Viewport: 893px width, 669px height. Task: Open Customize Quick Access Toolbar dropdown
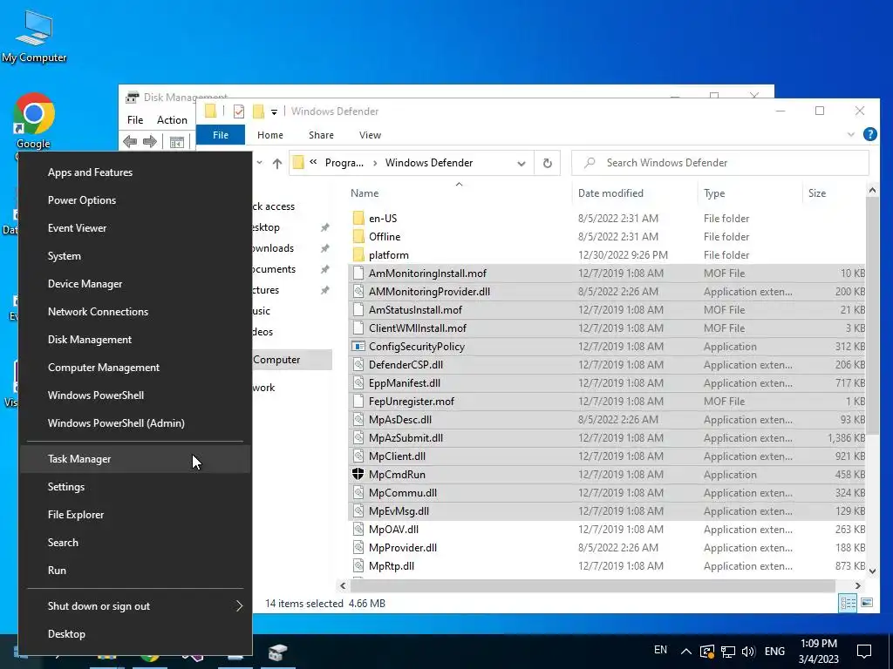[x=274, y=112]
